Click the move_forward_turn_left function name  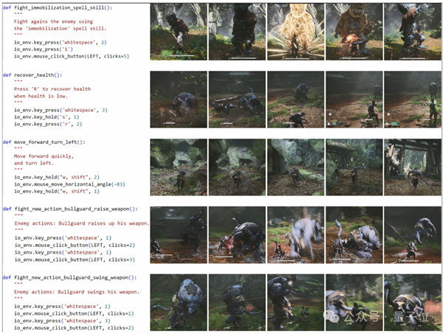pyautogui.click(x=45, y=142)
